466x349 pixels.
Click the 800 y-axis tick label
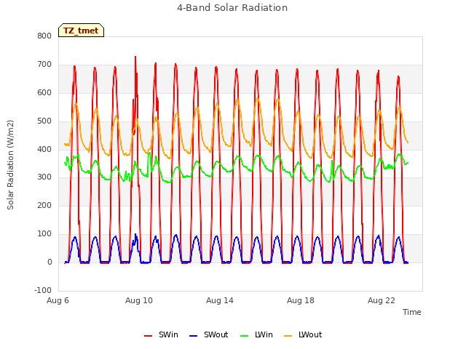coord(44,36)
